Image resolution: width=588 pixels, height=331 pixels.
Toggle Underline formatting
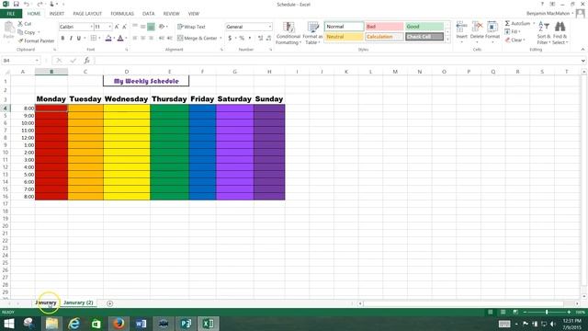(x=79, y=38)
